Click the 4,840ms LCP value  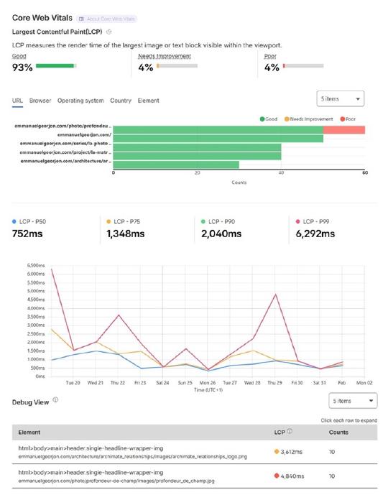point(292,476)
